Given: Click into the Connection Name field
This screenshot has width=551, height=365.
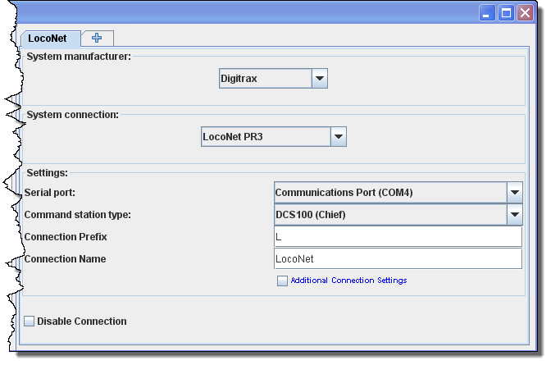Looking at the screenshot, I should pyautogui.click(x=398, y=259).
